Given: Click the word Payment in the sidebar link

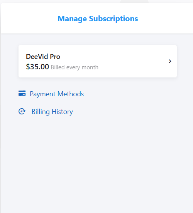Looking at the screenshot, I should pyautogui.click(x=42, y=94).
